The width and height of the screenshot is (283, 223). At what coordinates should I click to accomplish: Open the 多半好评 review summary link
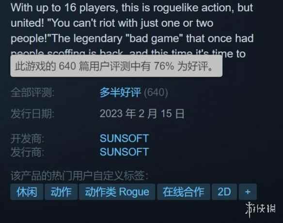point(120,92)
